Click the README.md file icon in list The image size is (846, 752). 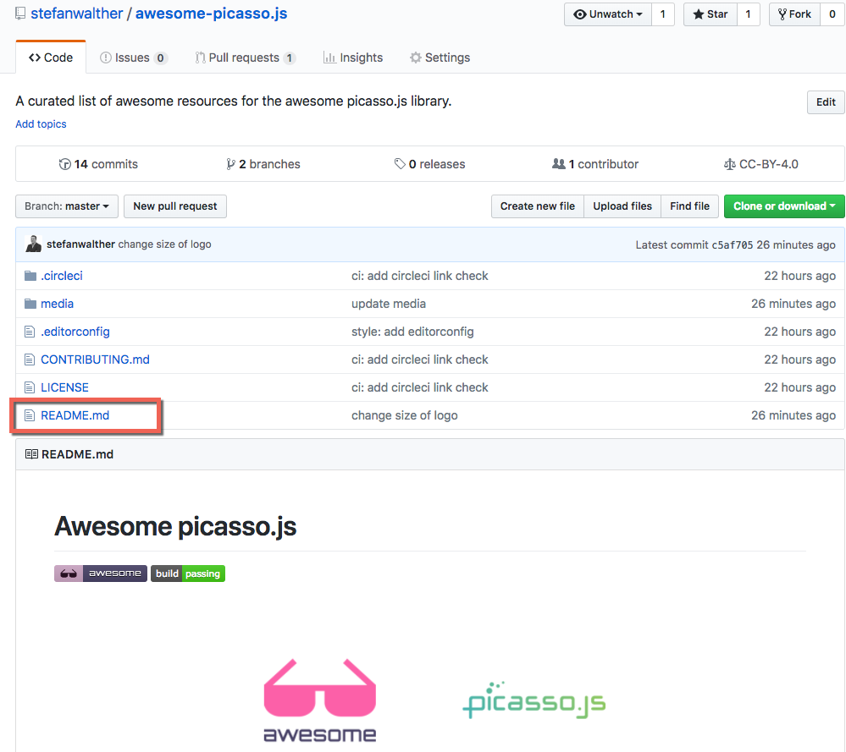coord(30,415)
